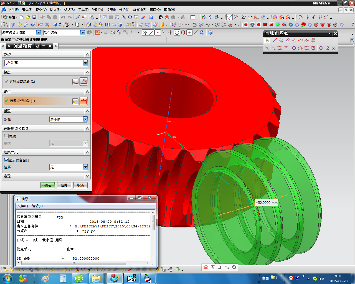Open Windows Start menu orb
The height and width of the screenshot is (284, 355).
coord(7,278)
